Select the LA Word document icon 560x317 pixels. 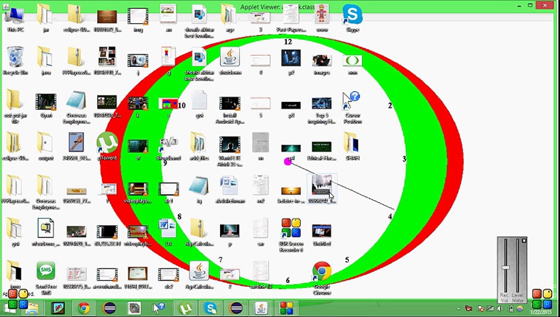coord(168,232)
